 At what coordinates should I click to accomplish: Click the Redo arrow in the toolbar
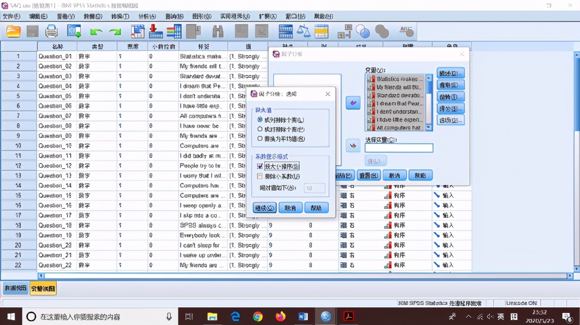[x=115, y=32]
